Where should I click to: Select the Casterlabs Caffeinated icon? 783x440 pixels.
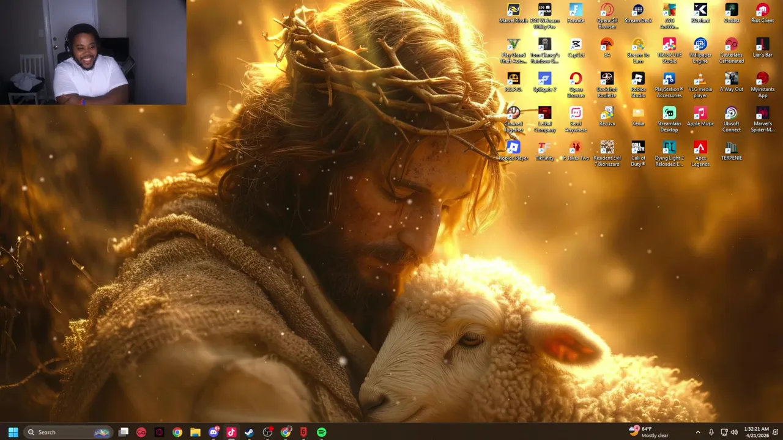(x=732, y=51)
